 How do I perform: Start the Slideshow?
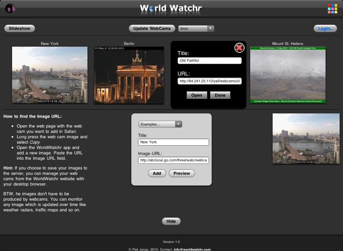click(x=20, y=28)
